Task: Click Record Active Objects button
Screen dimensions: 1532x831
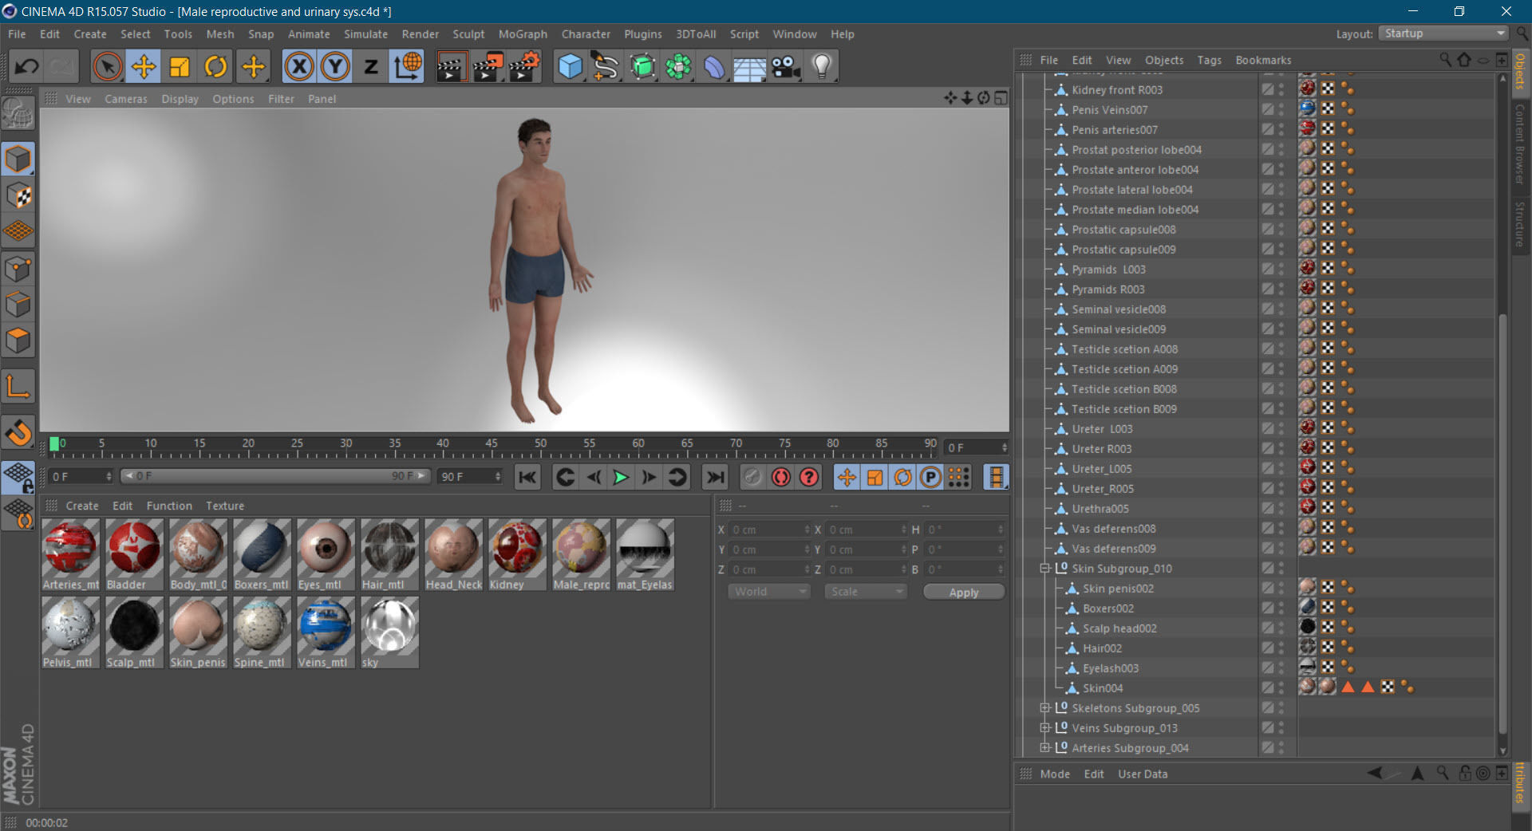Action: point(752,477)
